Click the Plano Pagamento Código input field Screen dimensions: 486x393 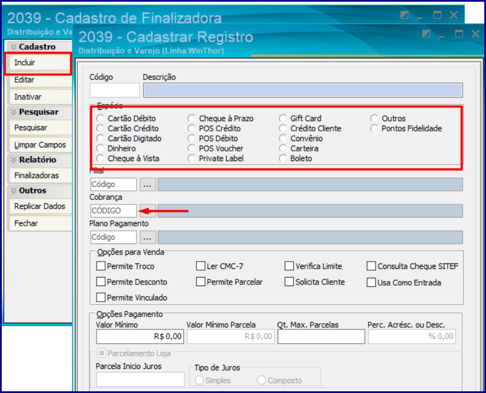114,237
